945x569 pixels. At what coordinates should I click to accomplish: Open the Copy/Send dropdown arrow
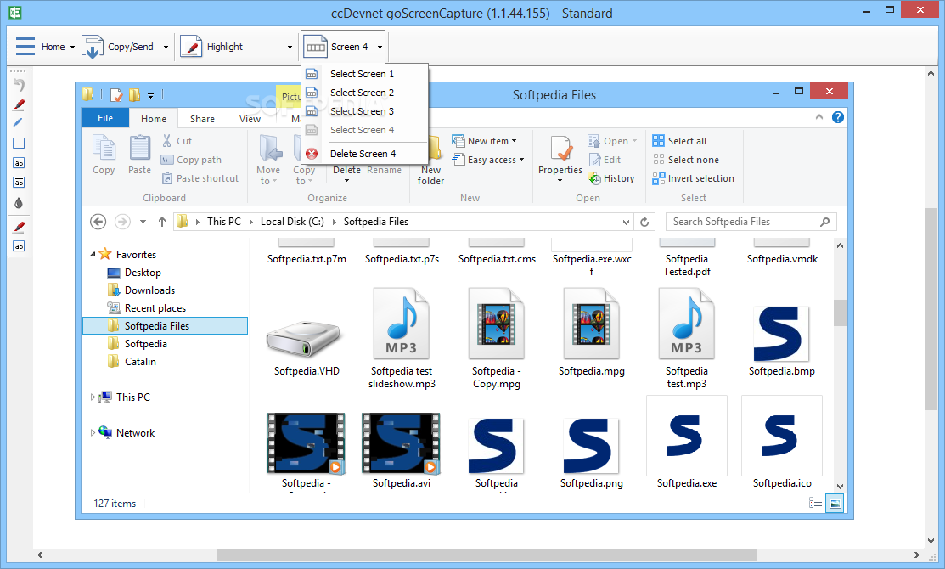pyautogui.click(x=166, y=47)
